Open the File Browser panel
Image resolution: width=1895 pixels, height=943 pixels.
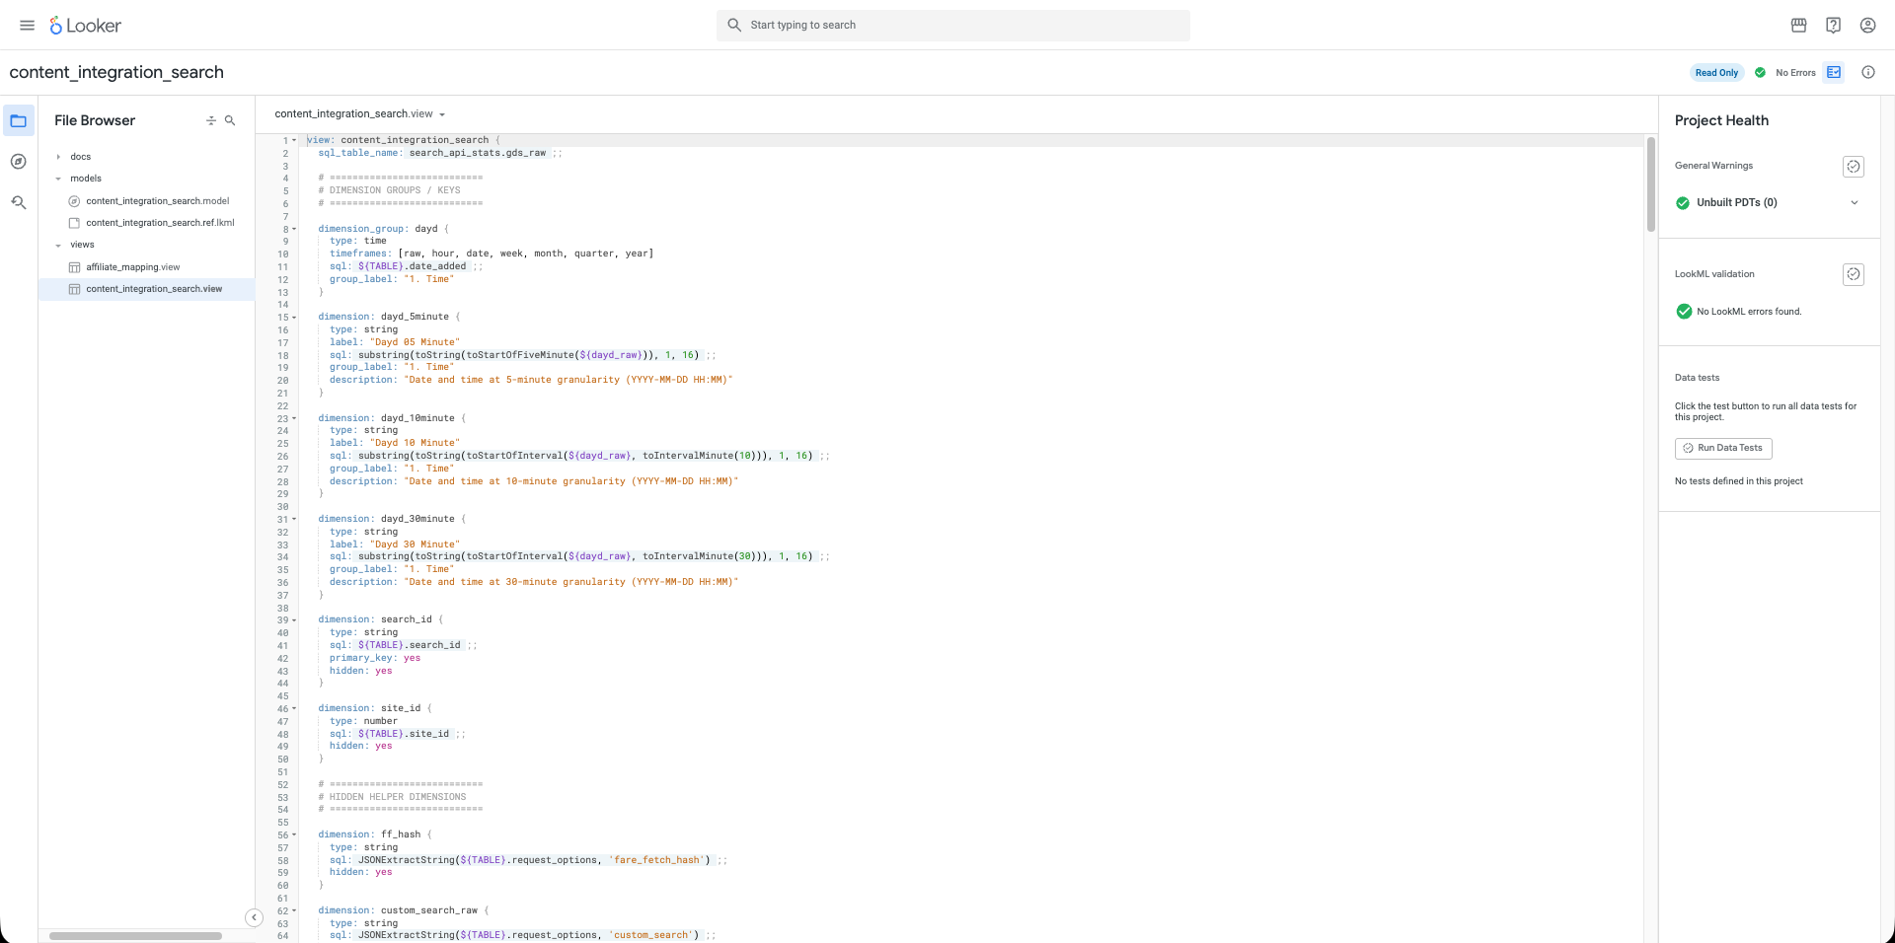pos(18,119)
